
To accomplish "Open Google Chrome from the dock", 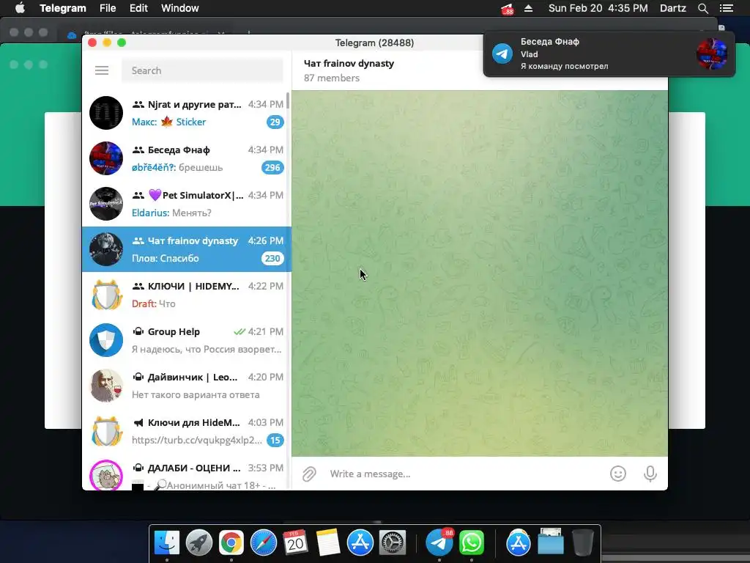I will (x=231, y=543).
